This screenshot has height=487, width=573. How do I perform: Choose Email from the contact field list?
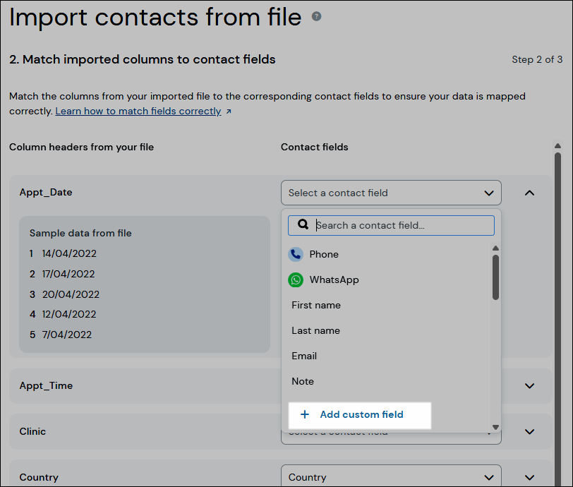[304, 356]
